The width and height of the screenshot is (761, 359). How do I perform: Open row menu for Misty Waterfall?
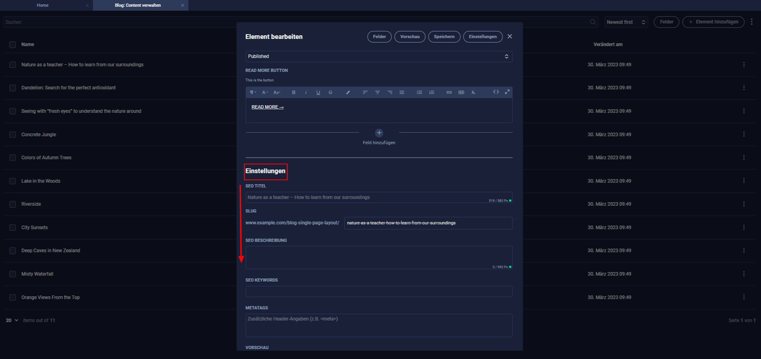point(744,274)
